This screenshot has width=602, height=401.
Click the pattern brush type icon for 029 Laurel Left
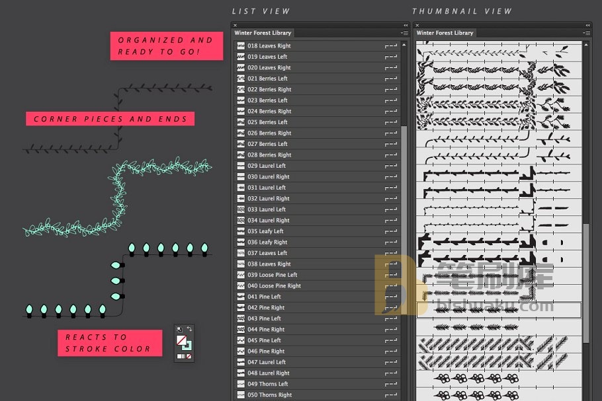[x=391, y=166]
